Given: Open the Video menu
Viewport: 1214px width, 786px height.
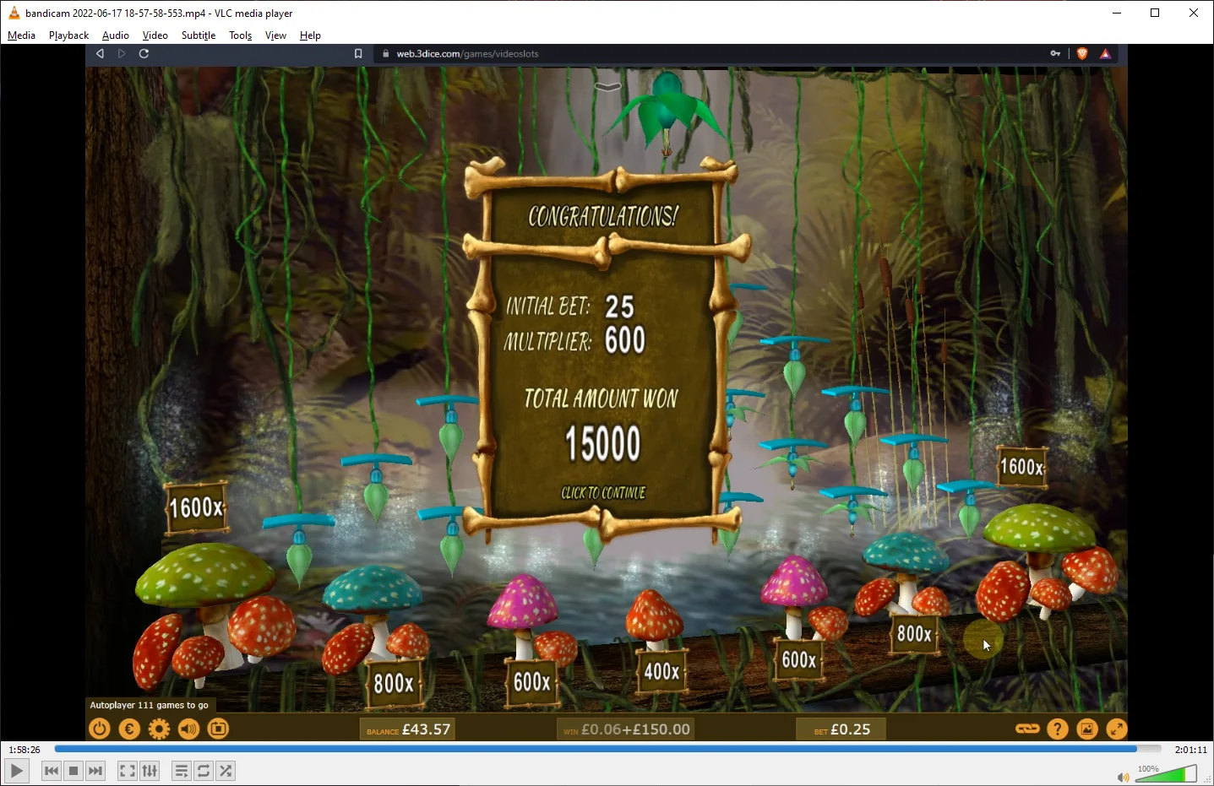Looking at the screenshot, I should 155,35.
